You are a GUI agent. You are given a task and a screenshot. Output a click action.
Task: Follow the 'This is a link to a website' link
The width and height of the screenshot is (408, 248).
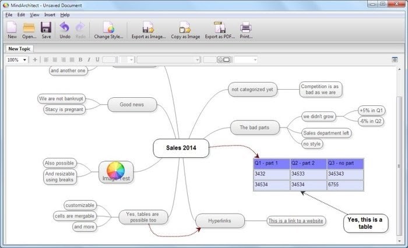pos(296,221)
